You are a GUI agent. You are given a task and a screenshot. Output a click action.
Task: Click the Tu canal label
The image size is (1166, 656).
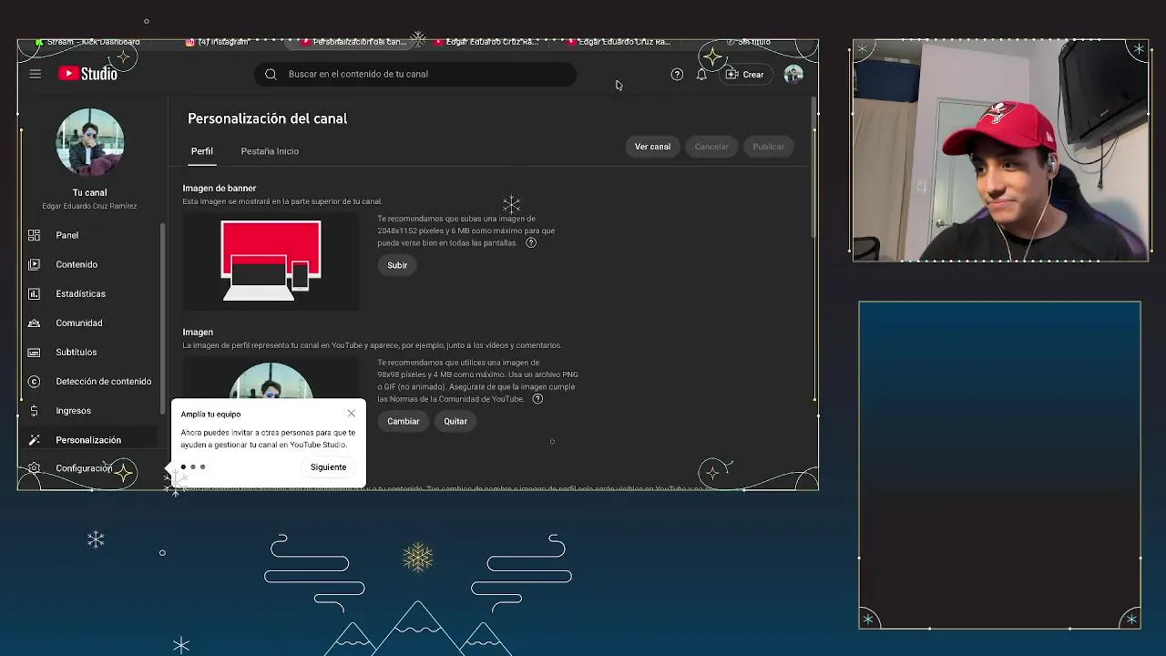click(x=89, y=192)
